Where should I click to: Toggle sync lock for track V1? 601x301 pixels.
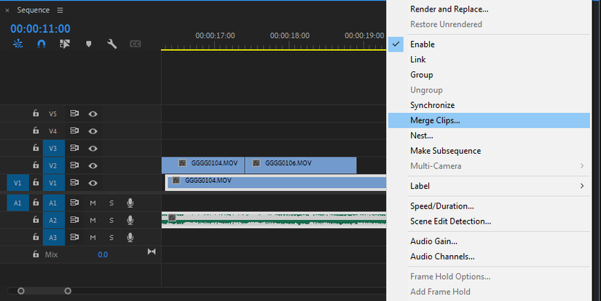pos(74,182)
